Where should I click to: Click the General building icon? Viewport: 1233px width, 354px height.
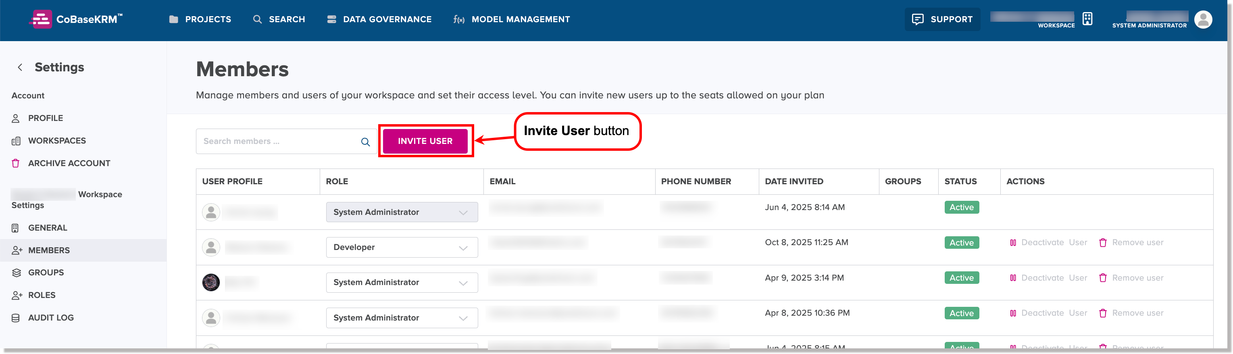(15, 228)
